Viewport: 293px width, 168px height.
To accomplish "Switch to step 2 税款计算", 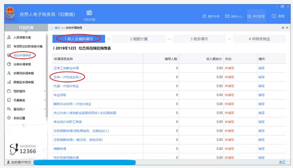I will tap(139, 39).
